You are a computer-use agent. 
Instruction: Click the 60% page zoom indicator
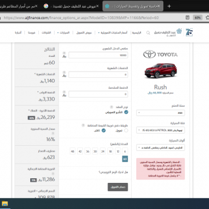tap(197, 17)
